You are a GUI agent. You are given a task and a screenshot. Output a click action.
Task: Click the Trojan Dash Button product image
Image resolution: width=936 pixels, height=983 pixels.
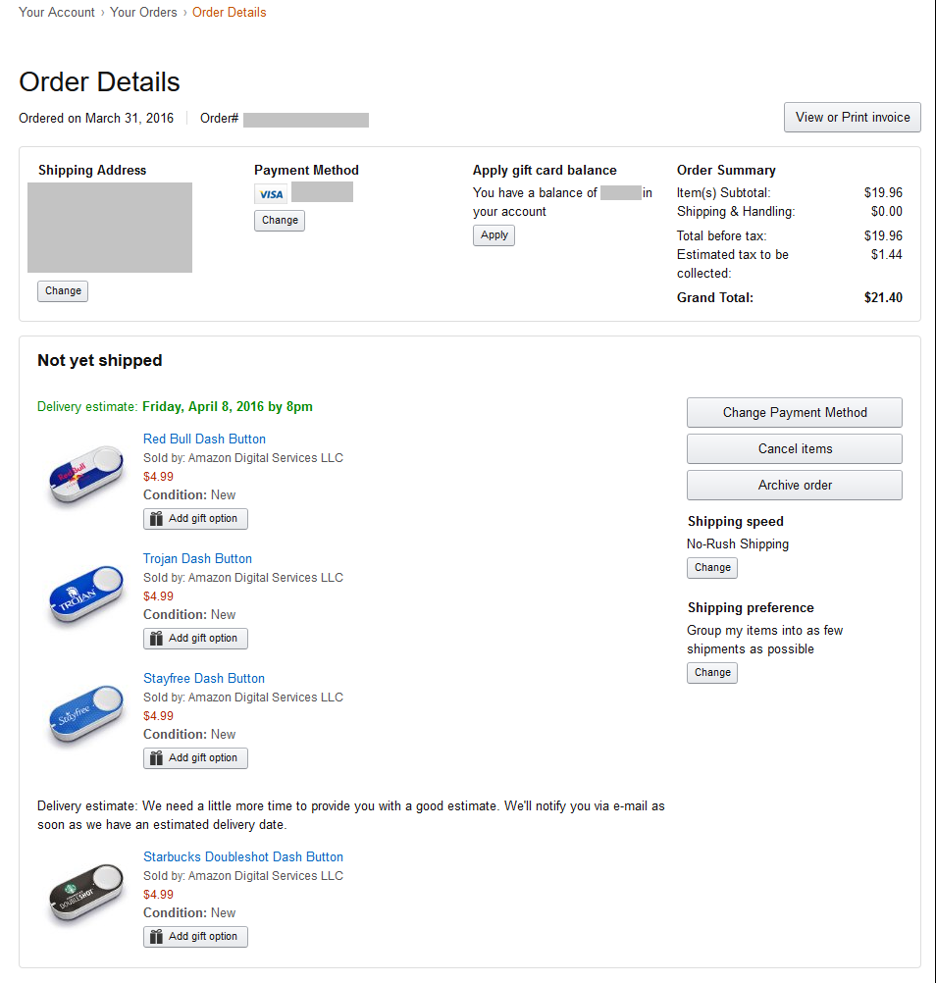tap(86, 594)
